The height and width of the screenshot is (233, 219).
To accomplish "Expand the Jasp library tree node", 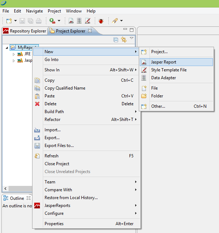I will click(x=14, y=61).
